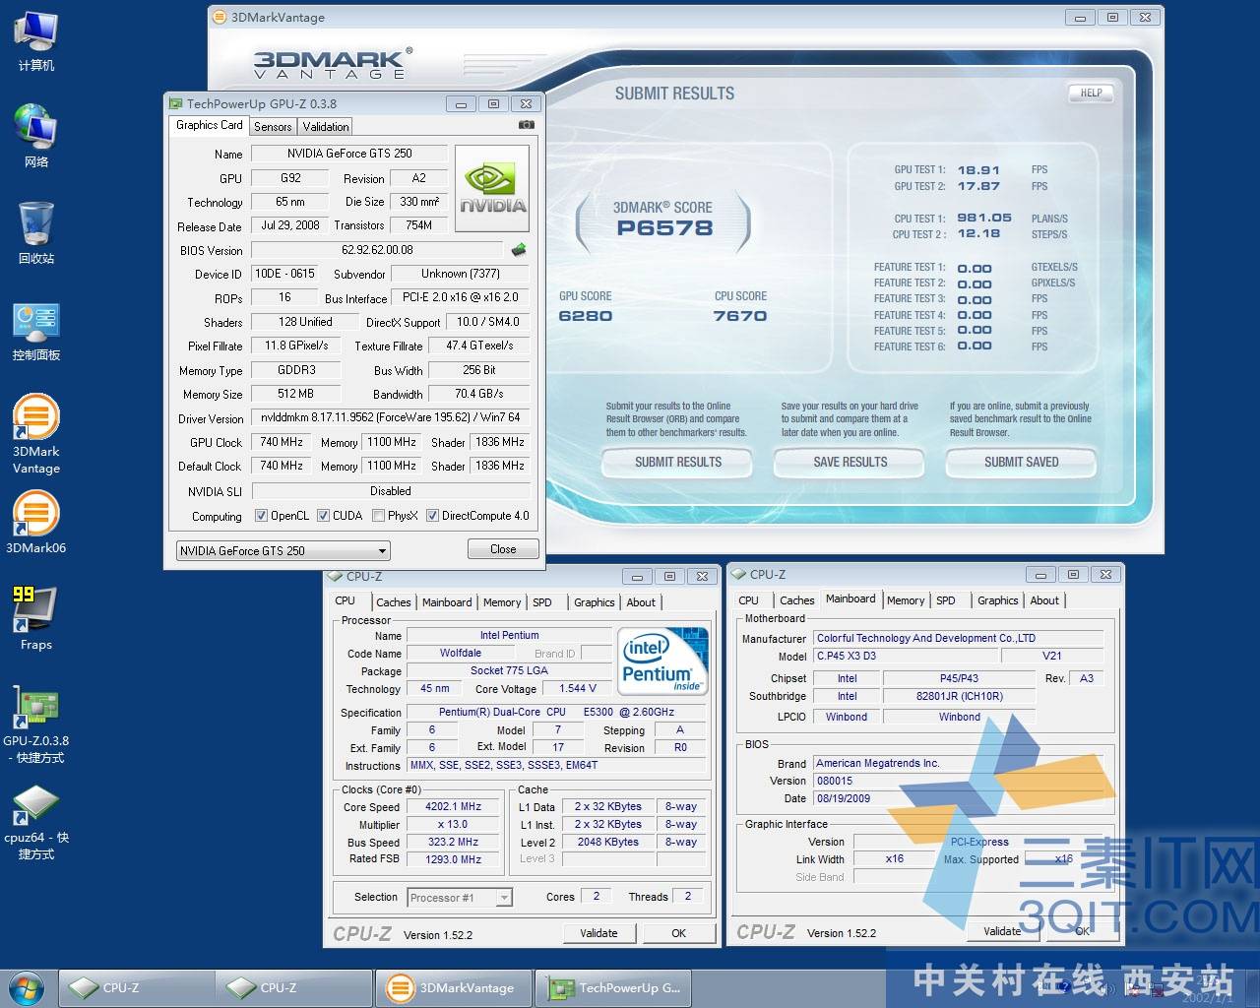Click the GPU-Z title bar icon
1260x1008 pixels.
pos(175,103)
